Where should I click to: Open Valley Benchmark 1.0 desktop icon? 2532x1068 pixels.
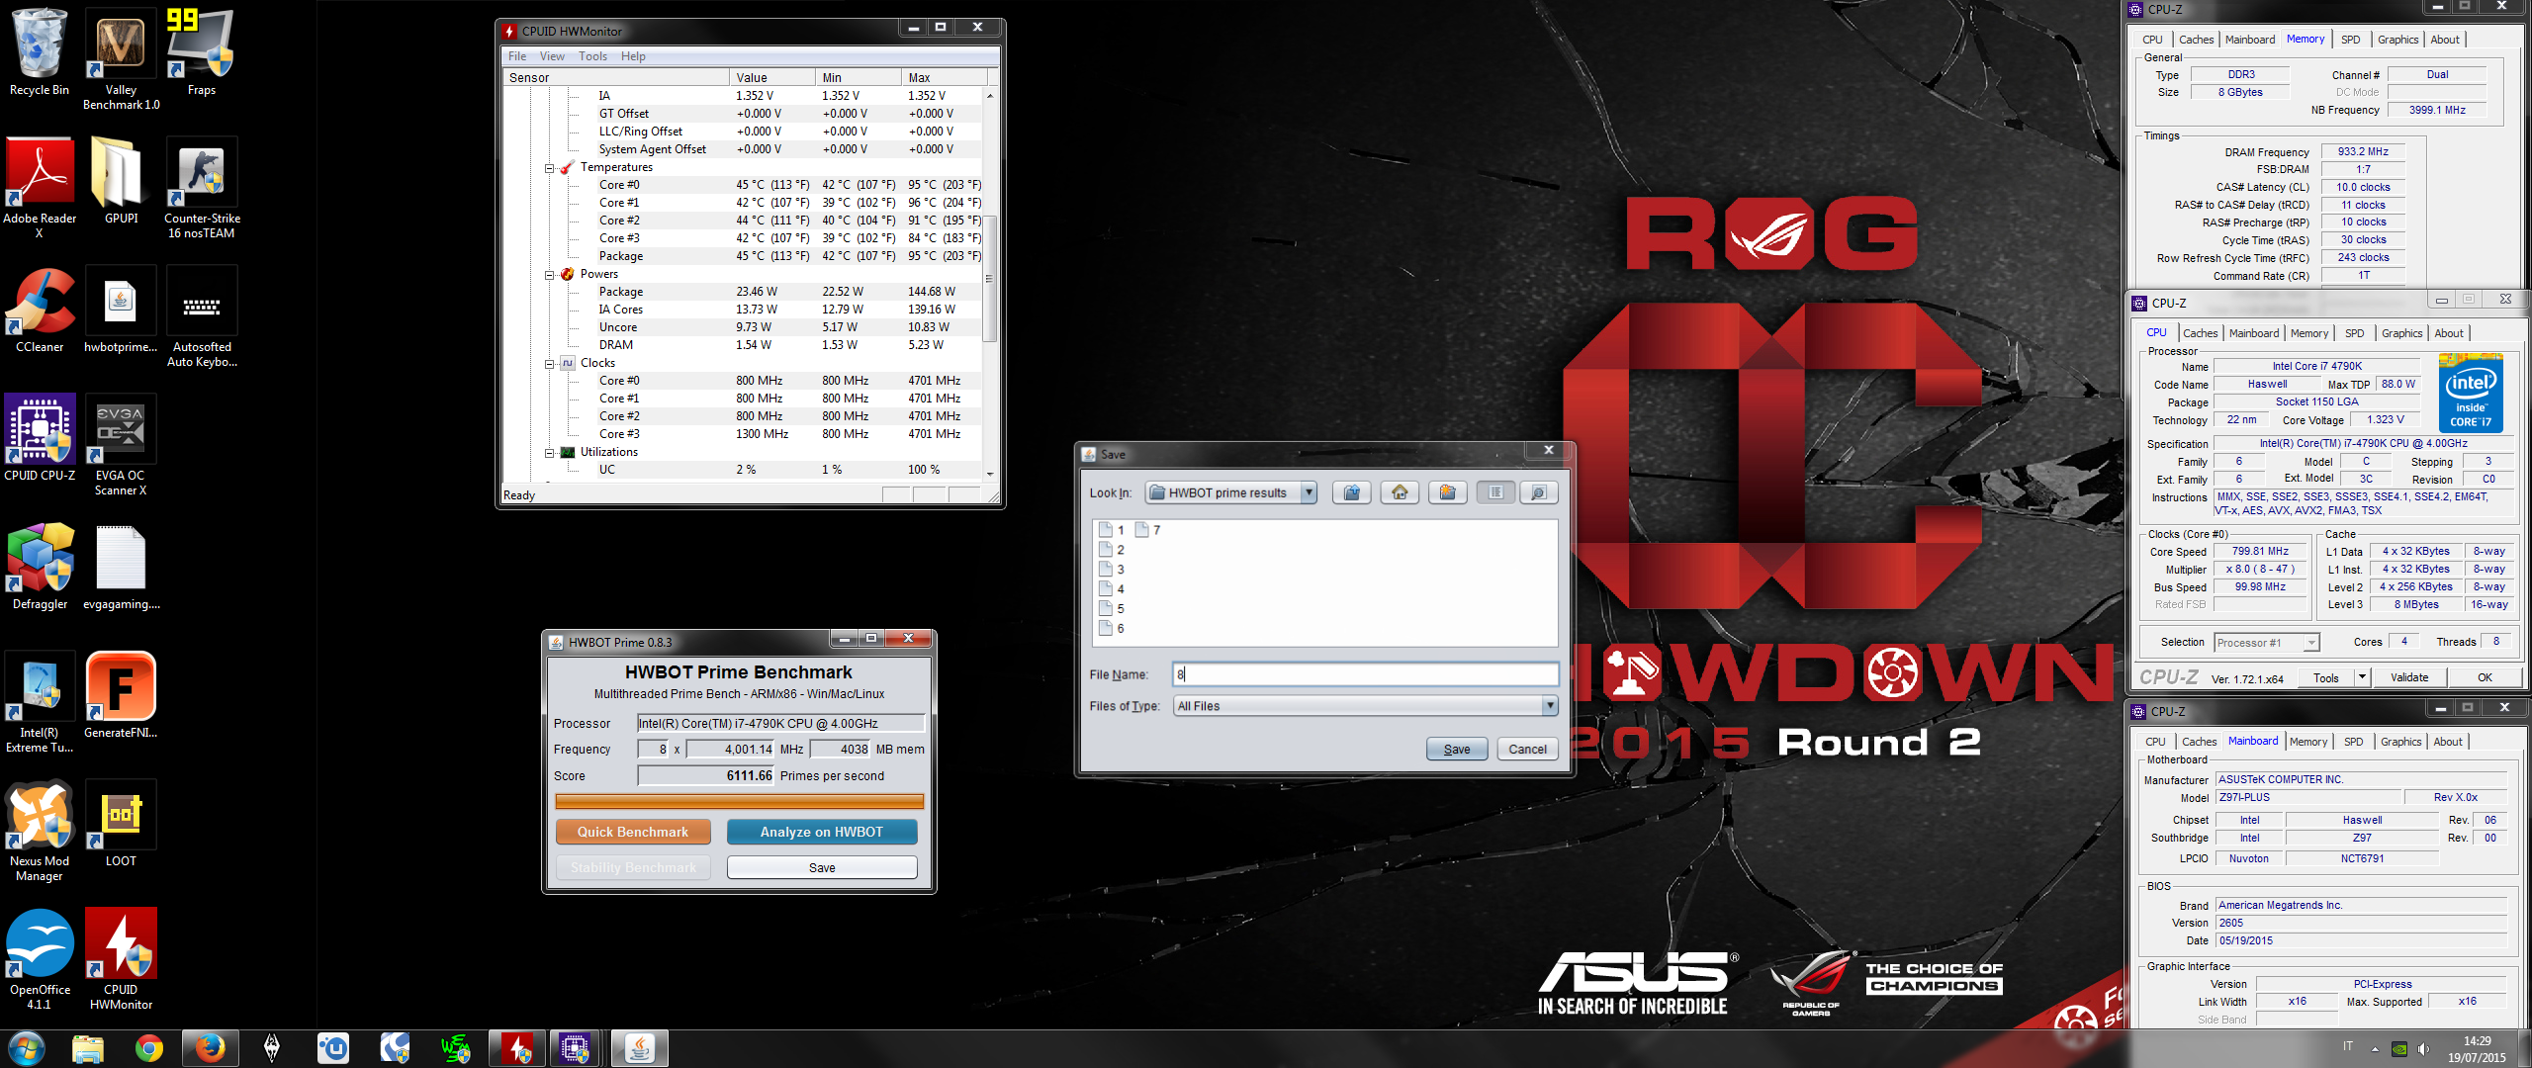pyautogui.click(x=121, y=59)
